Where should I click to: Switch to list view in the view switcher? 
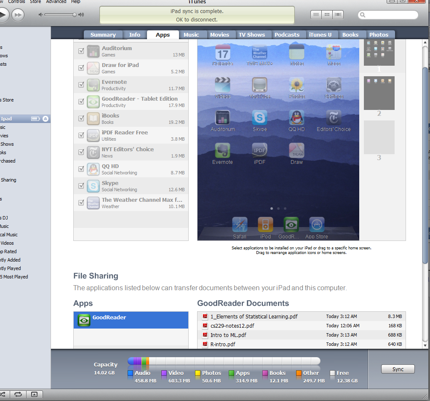tap(316, 15)
